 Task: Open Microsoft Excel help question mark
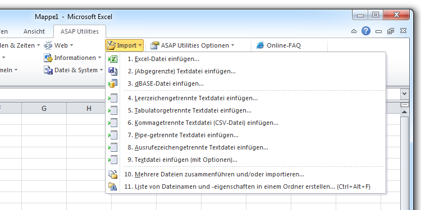click(365, 31)
